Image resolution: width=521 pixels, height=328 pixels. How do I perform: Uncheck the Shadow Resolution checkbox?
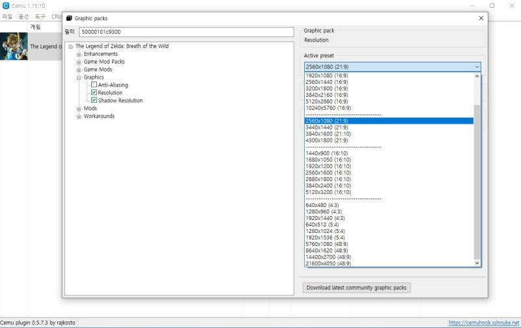click(x=94, y=100)
